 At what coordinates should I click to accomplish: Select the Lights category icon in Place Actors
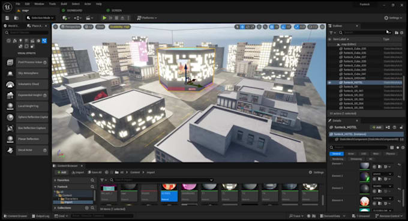[20, 41]
